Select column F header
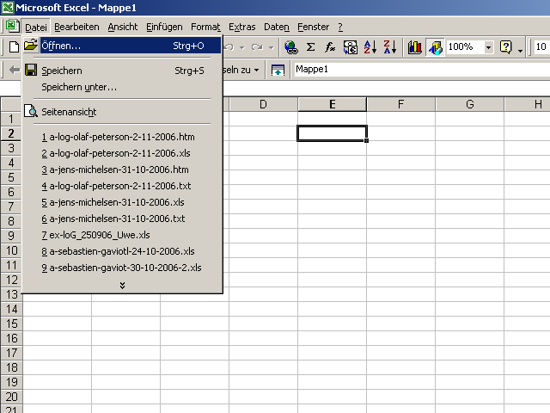The image size is (550, 413). point(401,104)
